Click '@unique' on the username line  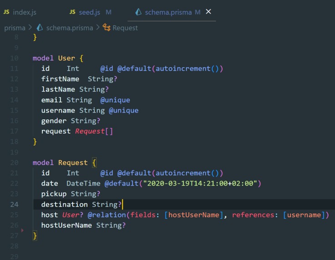click(124, 110)
